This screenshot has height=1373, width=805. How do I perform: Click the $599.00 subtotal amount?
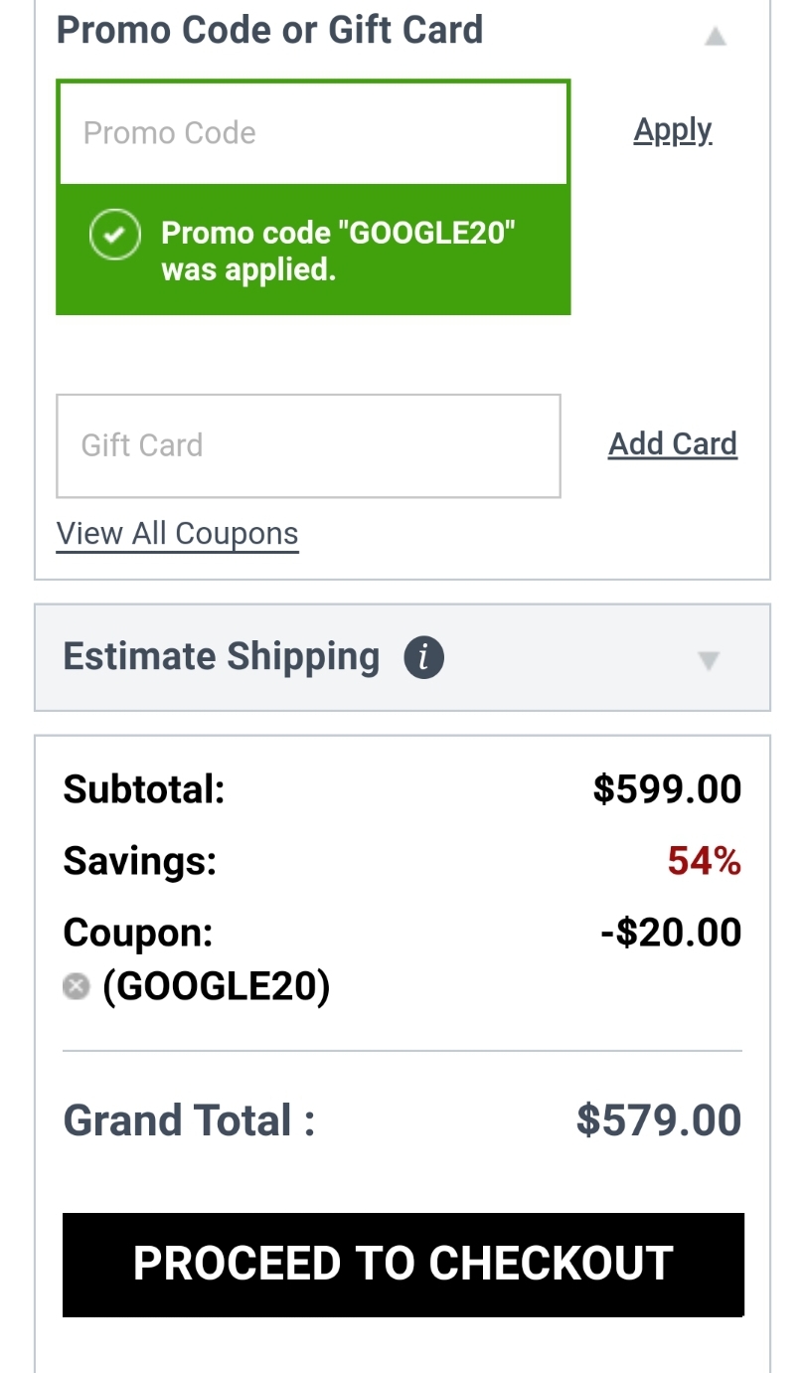[x=667, y=789]
